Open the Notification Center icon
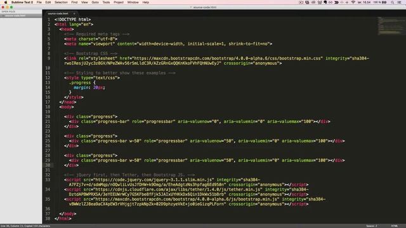The width and height of the screenshot is (406, 228). (400, 3)
